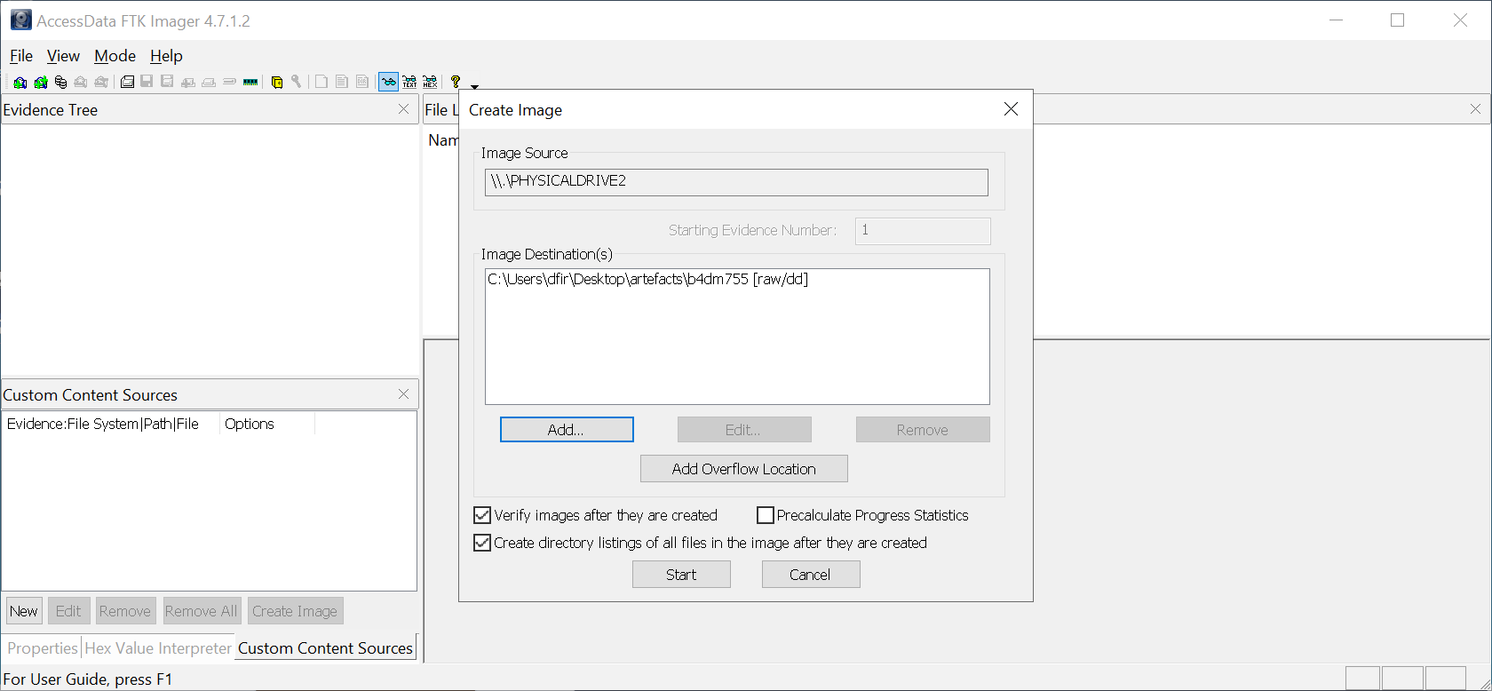This screenshot has height=691, width=1492.
Task: Open the Mode menu
Action: (115, 56)
